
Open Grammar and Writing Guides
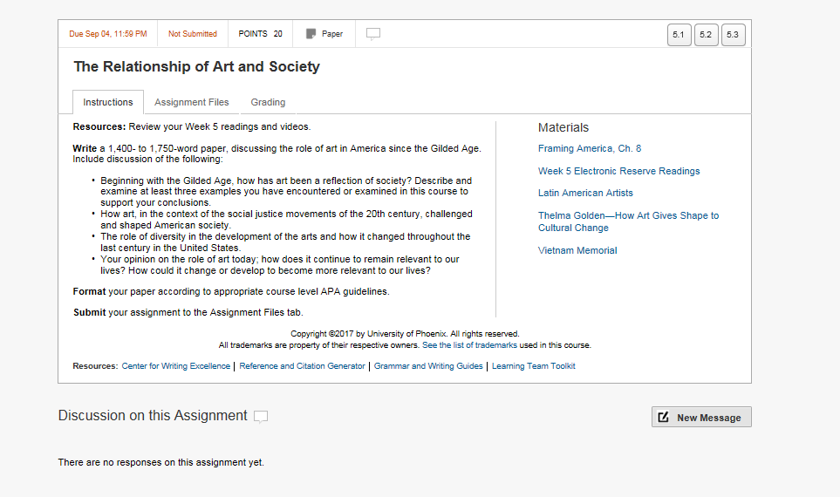point(428,366)
